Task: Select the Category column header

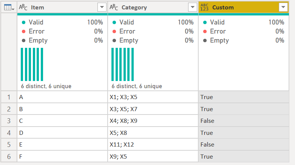Action: [x=153, y=7]
